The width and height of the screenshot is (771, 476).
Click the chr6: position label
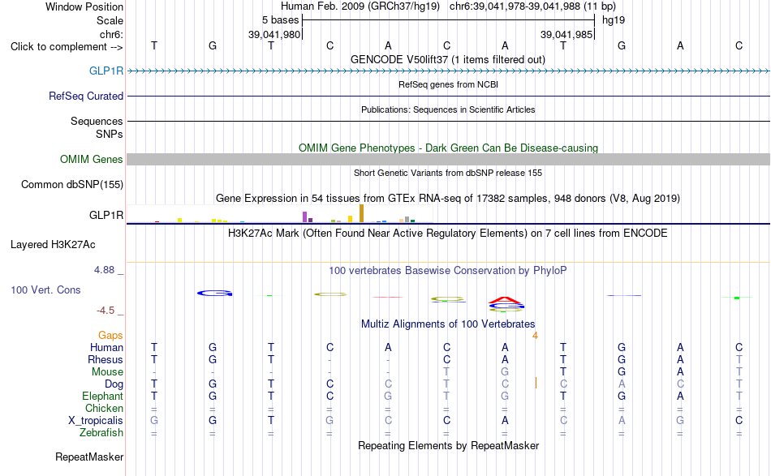(x=111, y=34)
